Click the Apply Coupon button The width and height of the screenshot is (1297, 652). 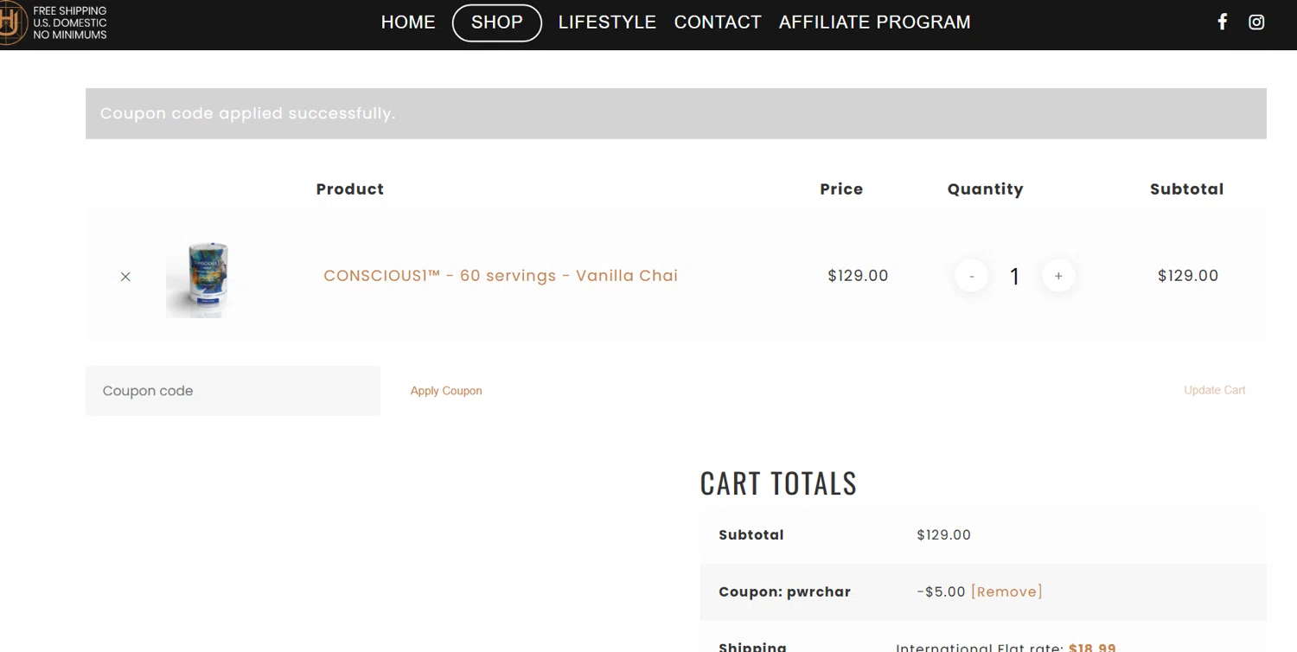point(446,391)
